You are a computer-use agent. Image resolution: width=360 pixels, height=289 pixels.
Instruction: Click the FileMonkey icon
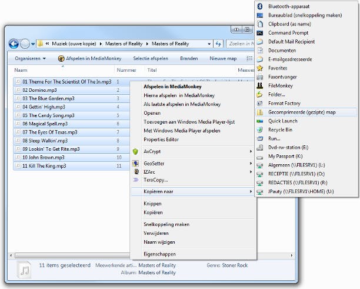(259, 86)
